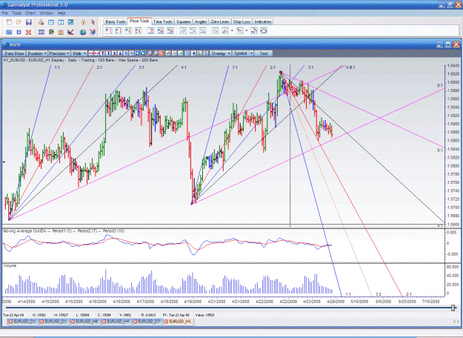This screenshot has height=338, width=463.
Task: Select the bar chart style icon
Action: pos(168,53)
